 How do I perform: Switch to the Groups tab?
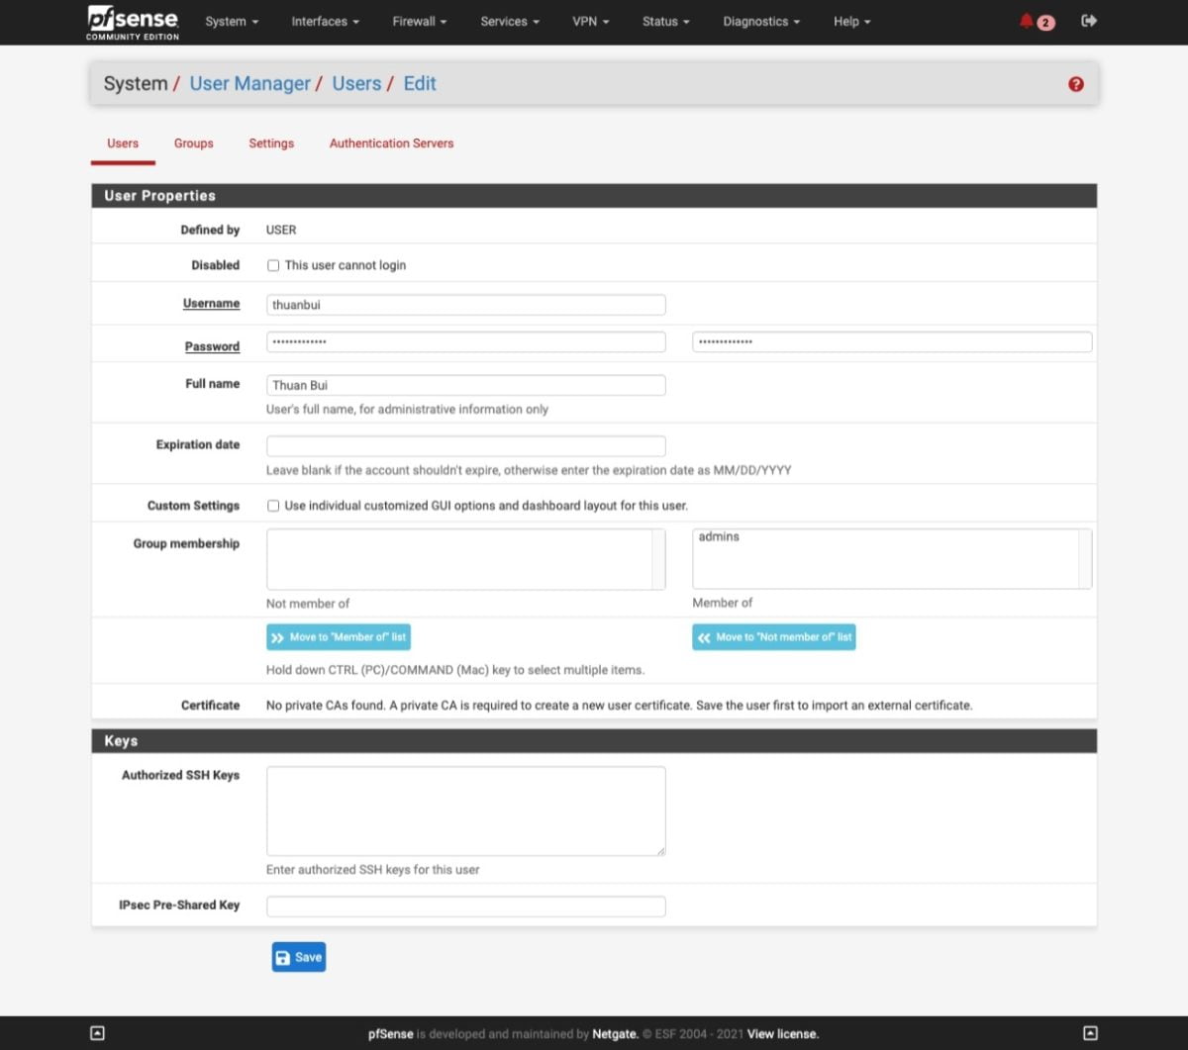point(193,143)
